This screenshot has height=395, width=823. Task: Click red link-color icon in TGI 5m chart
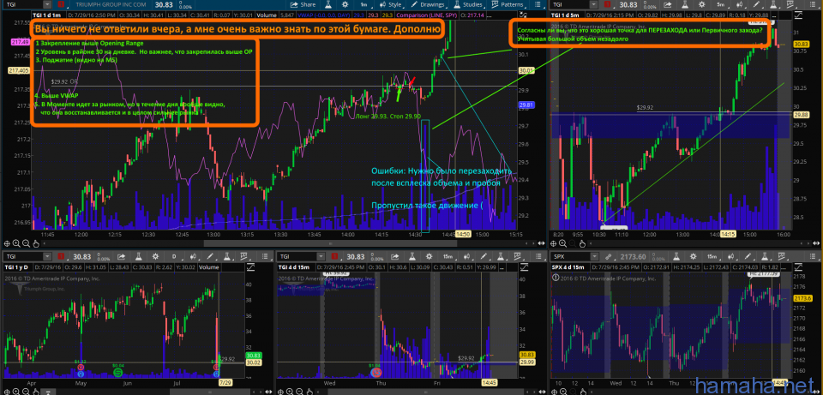(607, 5)
